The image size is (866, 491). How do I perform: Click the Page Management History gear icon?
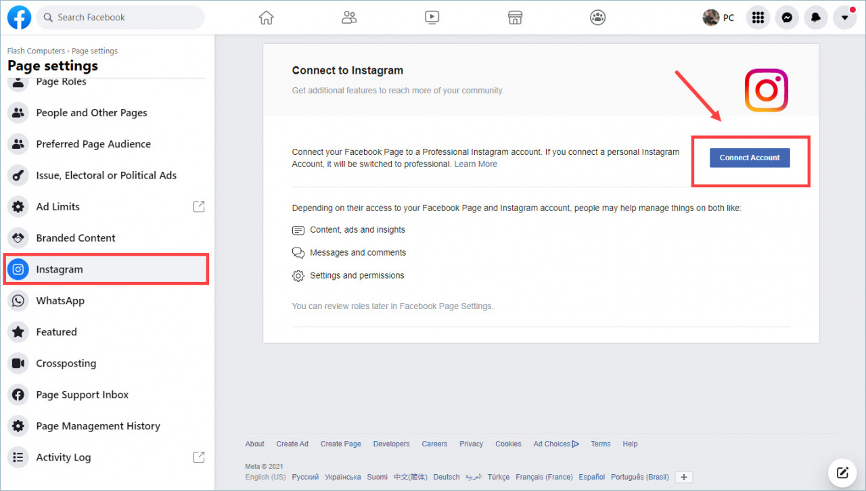point(18,426)
